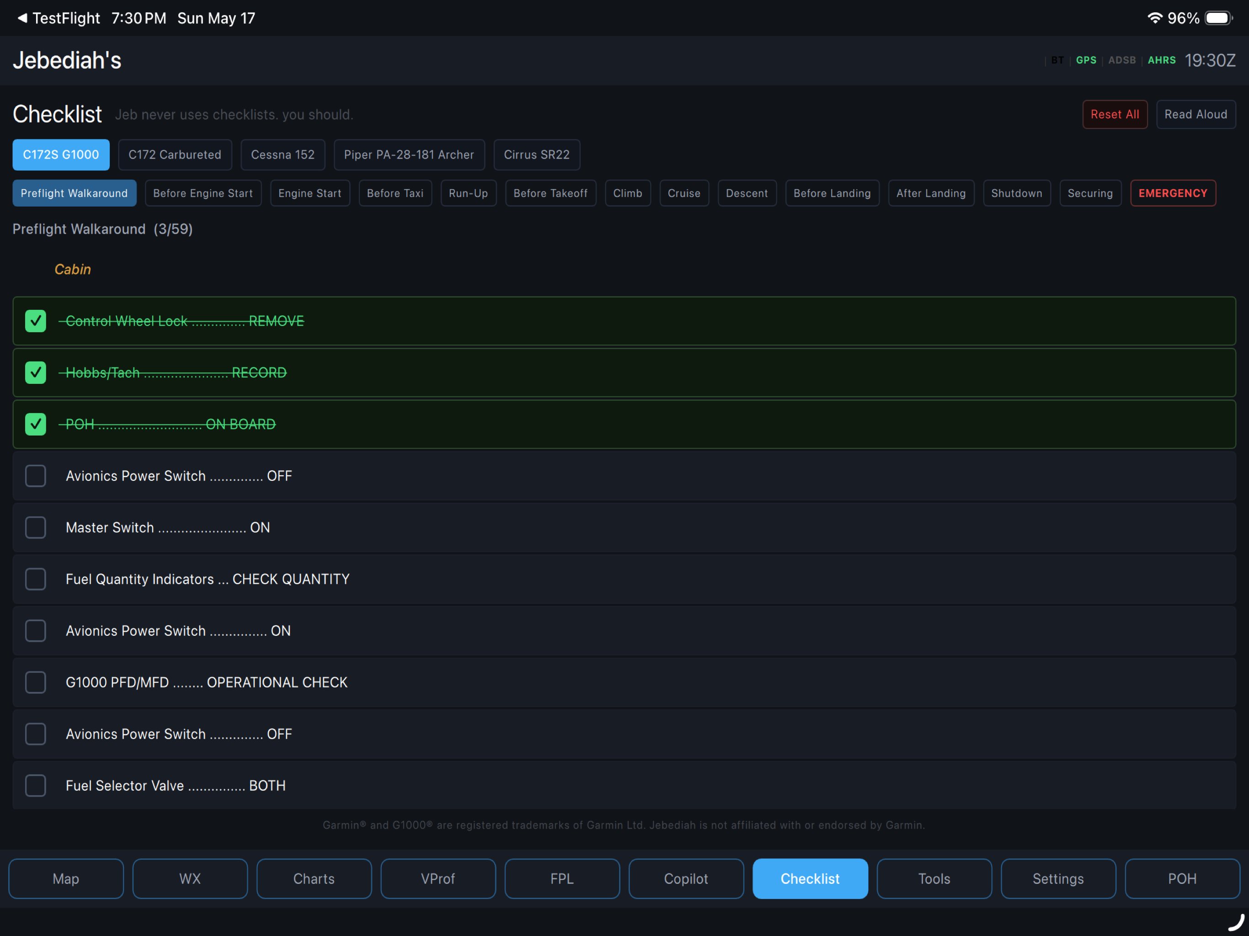Open the Cruise phase checklist
1249x936 pixels.
(684, 193)
